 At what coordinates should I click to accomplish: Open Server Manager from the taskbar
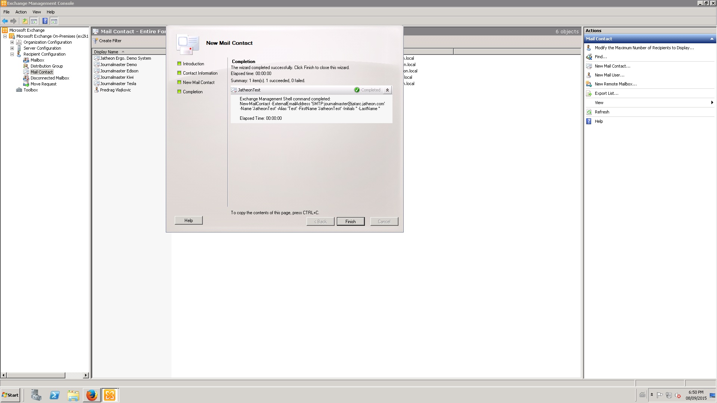tap(36, 395)
